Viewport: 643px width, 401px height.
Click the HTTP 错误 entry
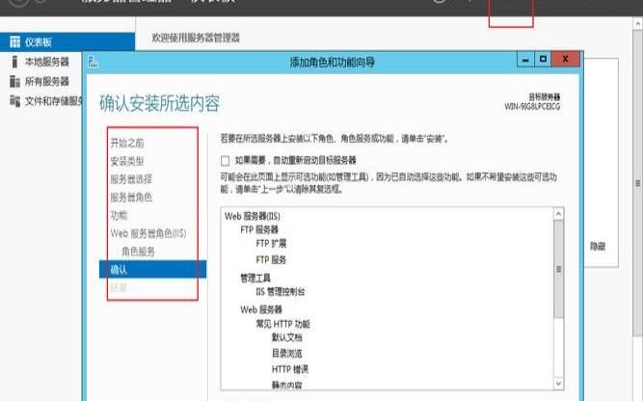coord(290,369)
